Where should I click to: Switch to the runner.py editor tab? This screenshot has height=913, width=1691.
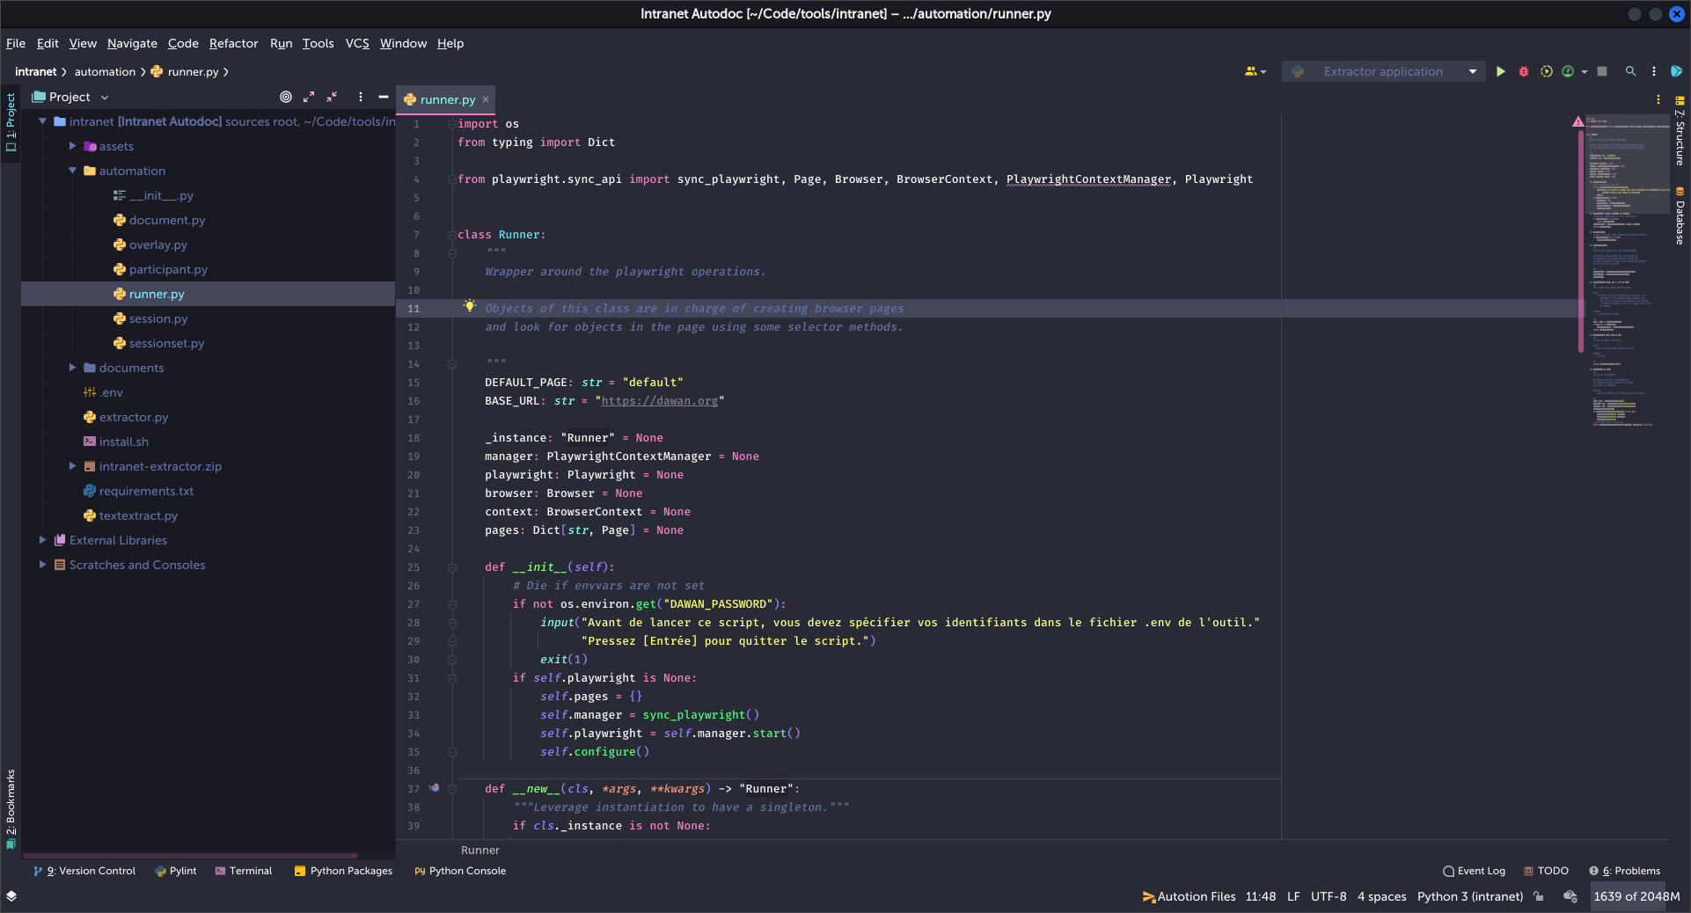click(447, 99)
